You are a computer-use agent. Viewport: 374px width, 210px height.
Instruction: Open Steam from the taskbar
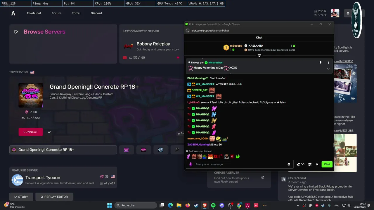[196, 205]
